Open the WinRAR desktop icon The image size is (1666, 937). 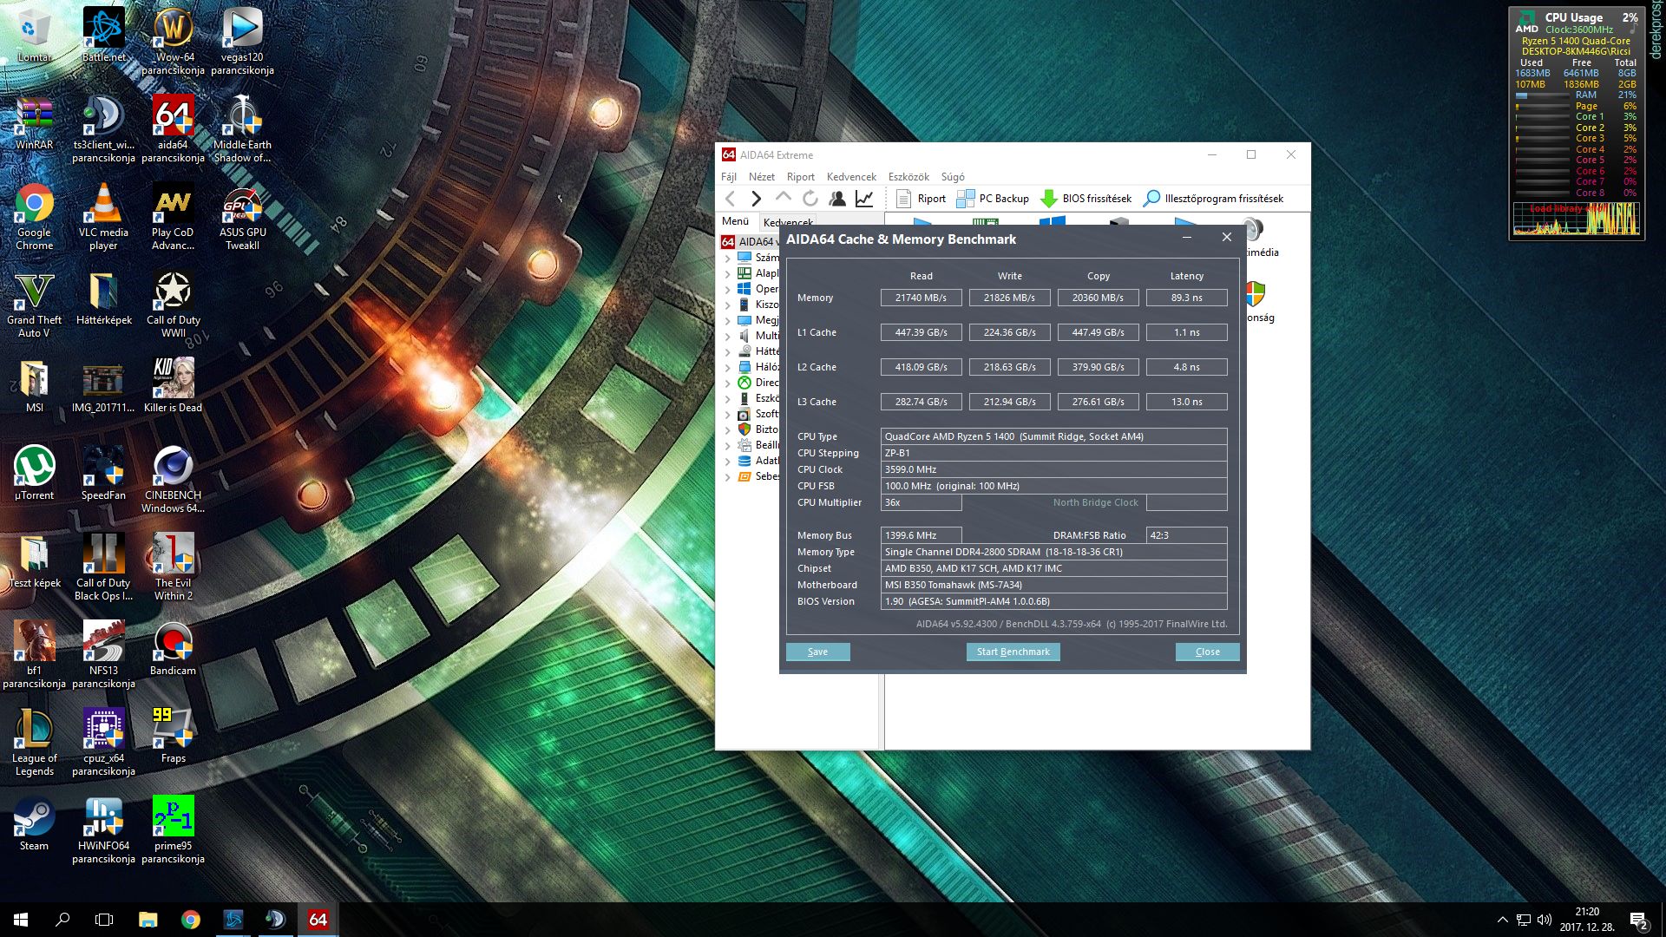[x=34, y=122]
